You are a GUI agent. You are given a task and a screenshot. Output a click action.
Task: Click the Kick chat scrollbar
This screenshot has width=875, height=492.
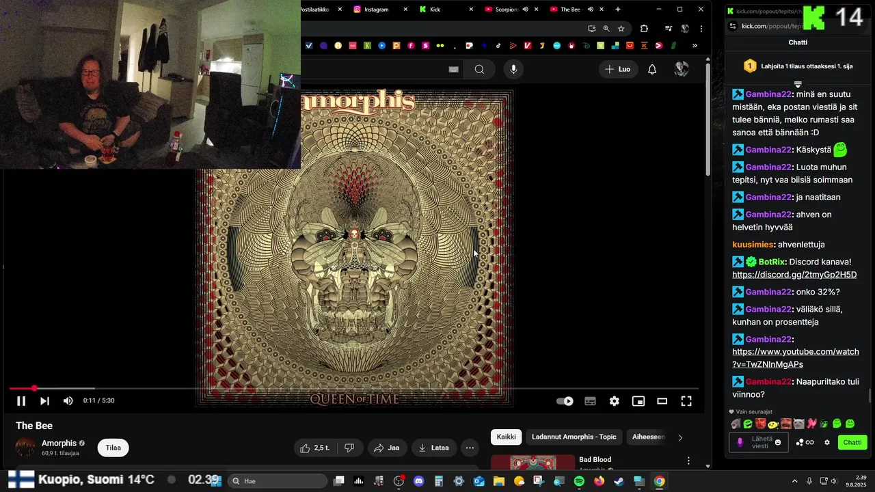[x=870, y=396]
